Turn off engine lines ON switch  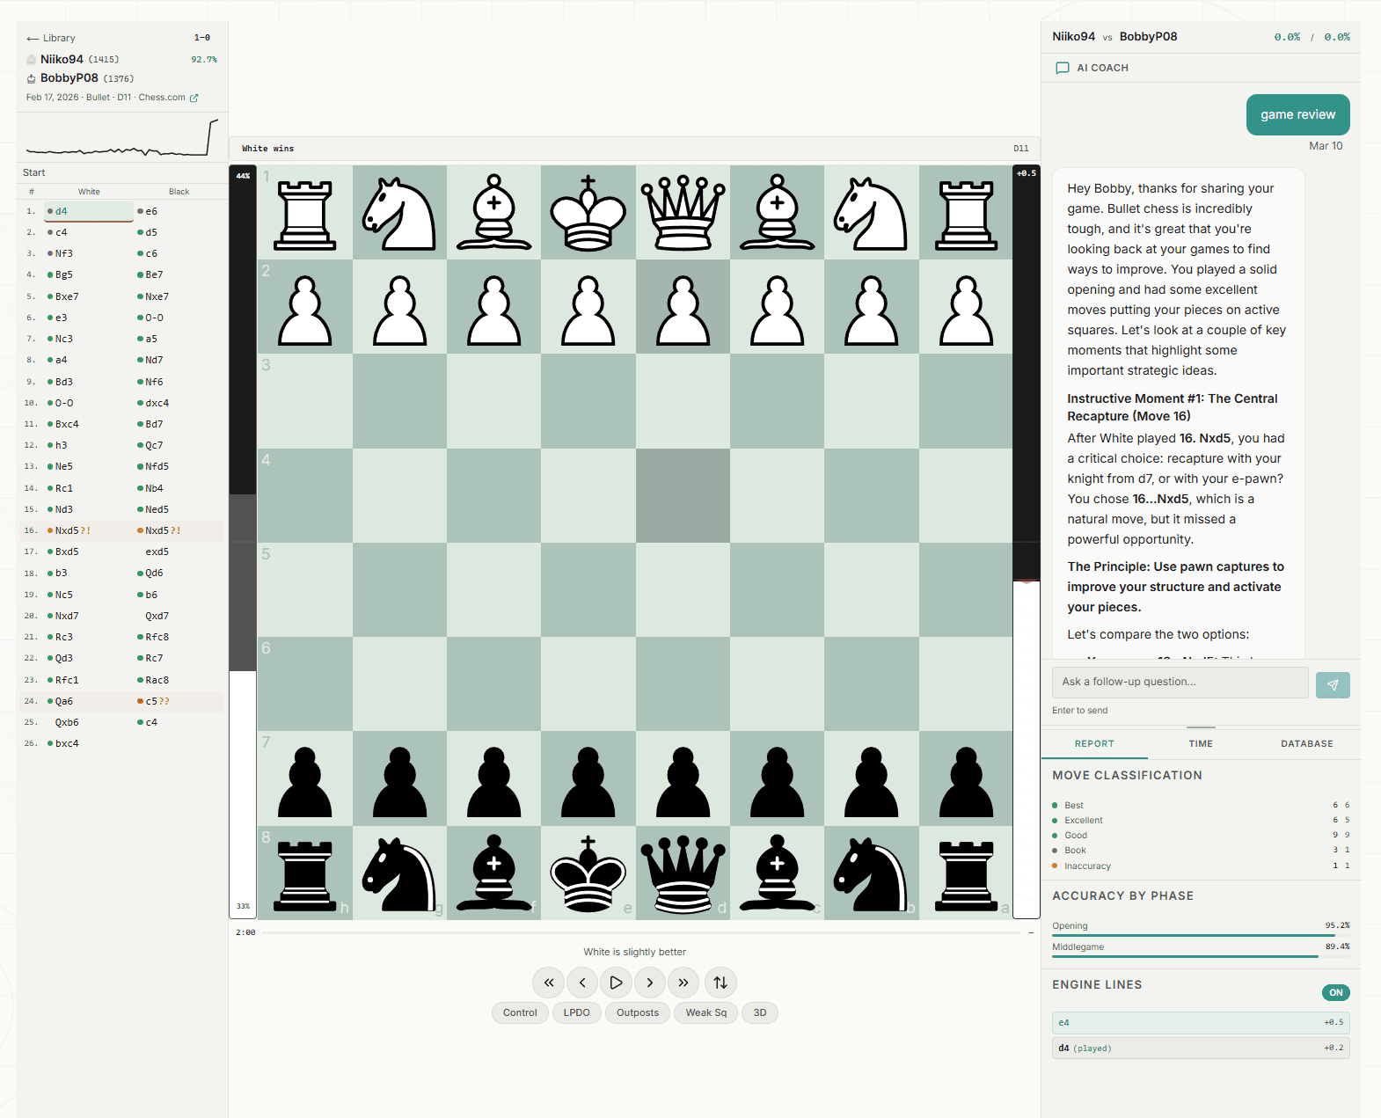(x=1335, y=992)
